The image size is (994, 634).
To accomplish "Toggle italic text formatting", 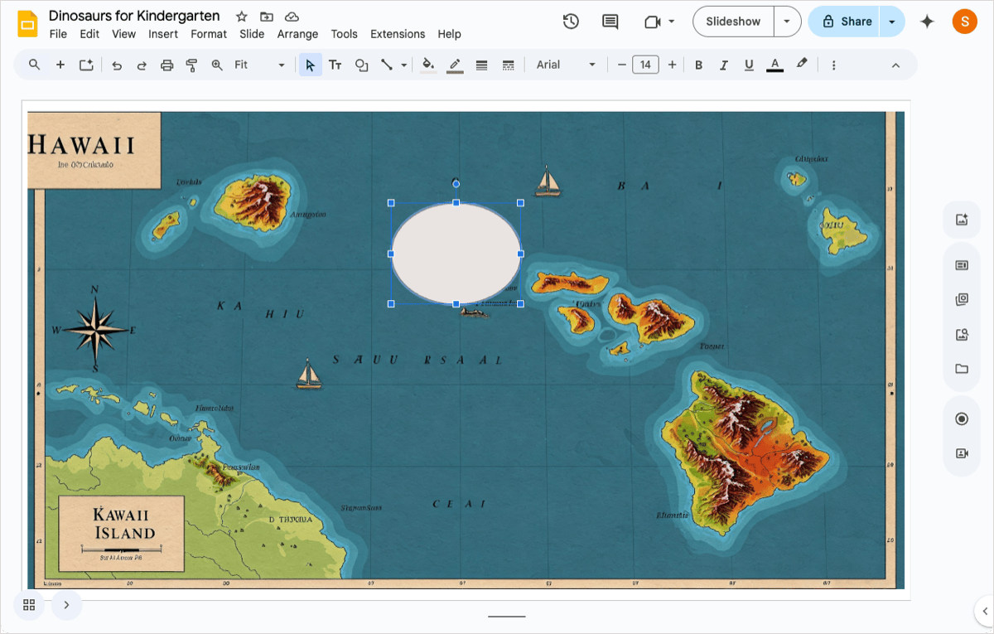I will (x=724, y=65).
